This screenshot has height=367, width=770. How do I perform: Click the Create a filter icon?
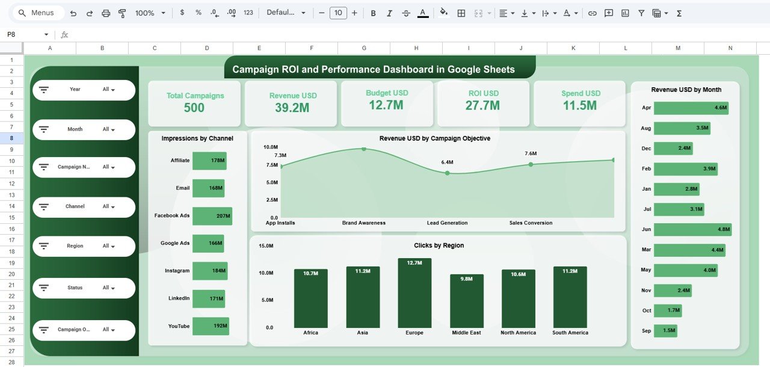click(x=641, y=12)
